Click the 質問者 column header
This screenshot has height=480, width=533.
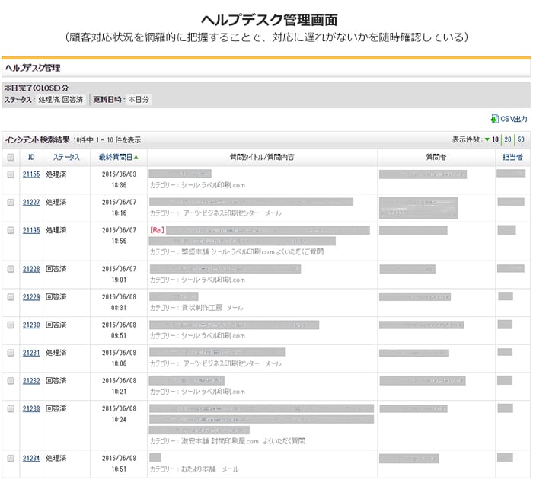[436, 157]
